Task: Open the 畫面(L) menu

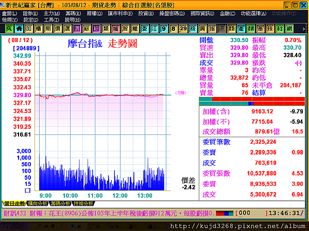Action: tap(9, 13)
